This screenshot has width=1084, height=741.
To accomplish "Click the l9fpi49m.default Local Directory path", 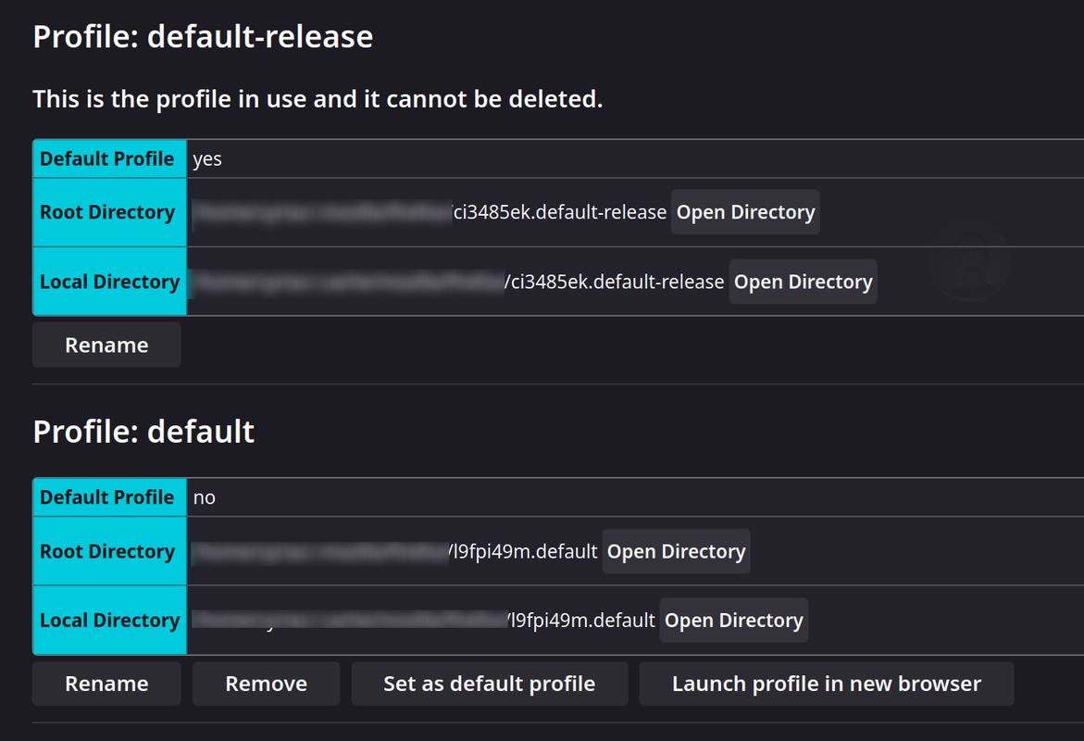I will tap(423, 620).
